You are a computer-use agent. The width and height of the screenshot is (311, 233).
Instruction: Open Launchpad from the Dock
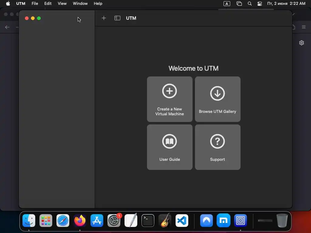[46, 221]
